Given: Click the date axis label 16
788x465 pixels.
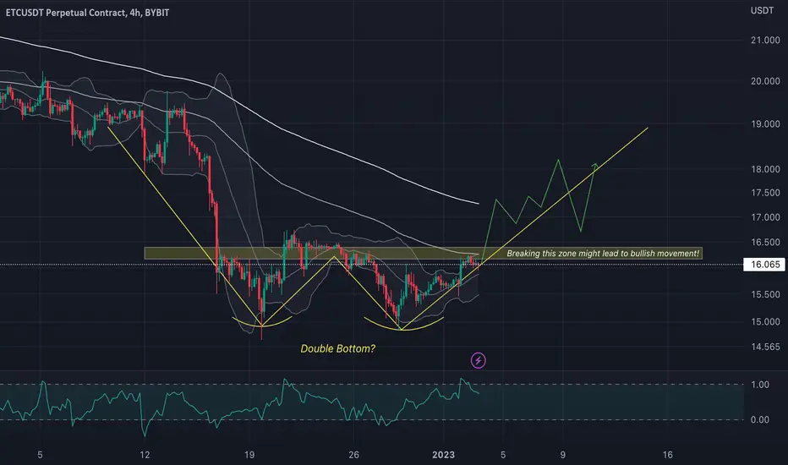Looking at the screenshot, I should pos(667,455).
